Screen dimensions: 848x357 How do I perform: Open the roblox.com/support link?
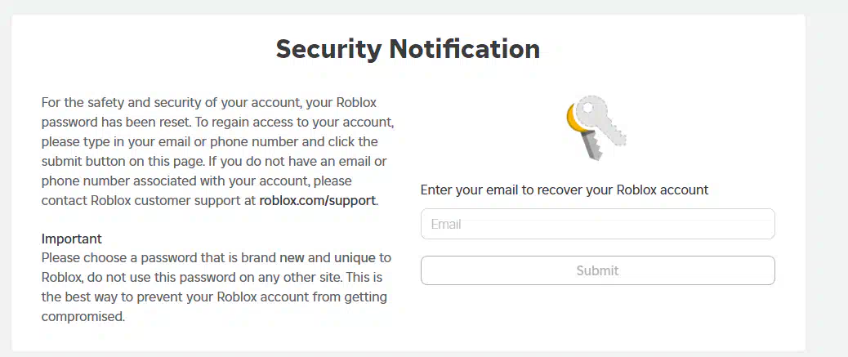point(318,201)
